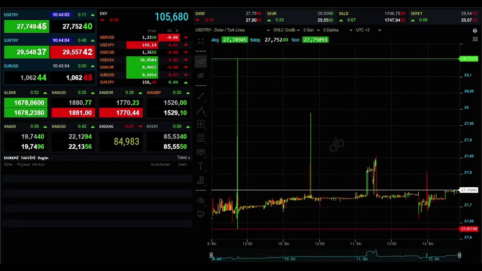Click the Açıklanan column header
The width and height of the screenshot is (482, 271).
(160, 164)
